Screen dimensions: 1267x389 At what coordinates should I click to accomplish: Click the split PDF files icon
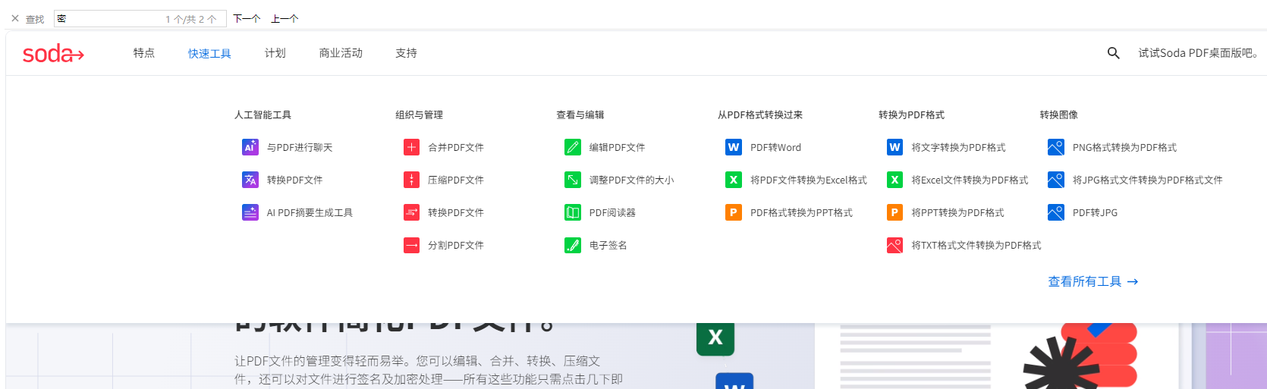(x=411, y=245)
